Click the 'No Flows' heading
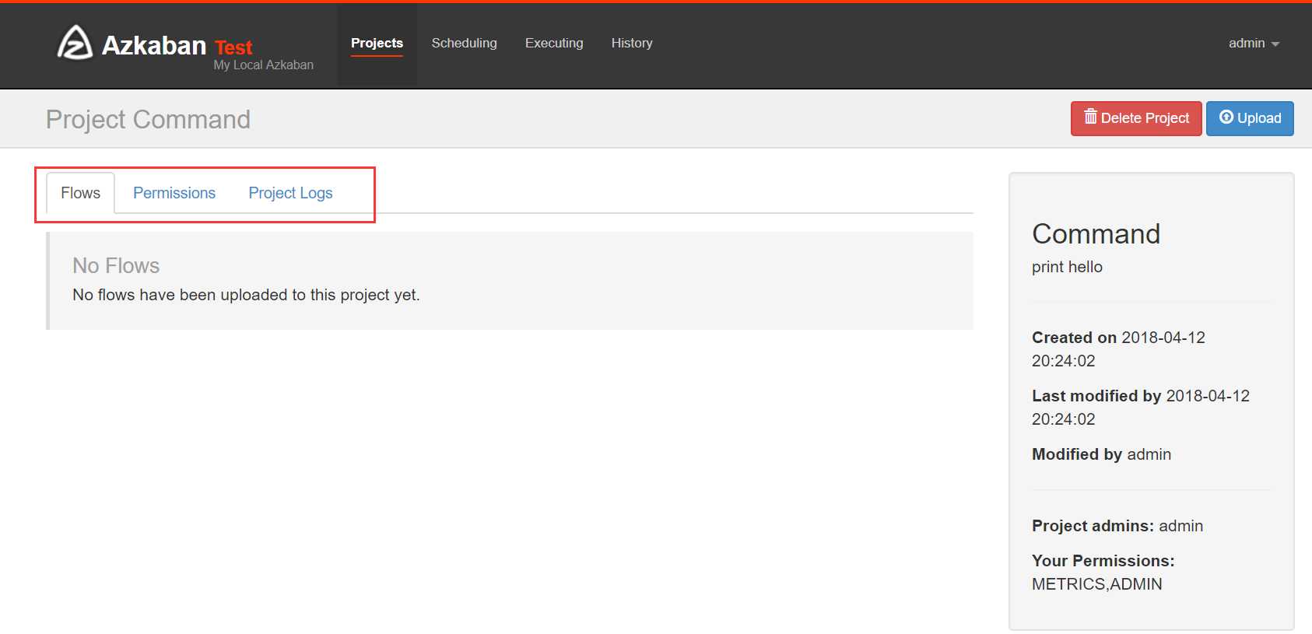The image size is (1312, 634). click(x=116, y=266)
